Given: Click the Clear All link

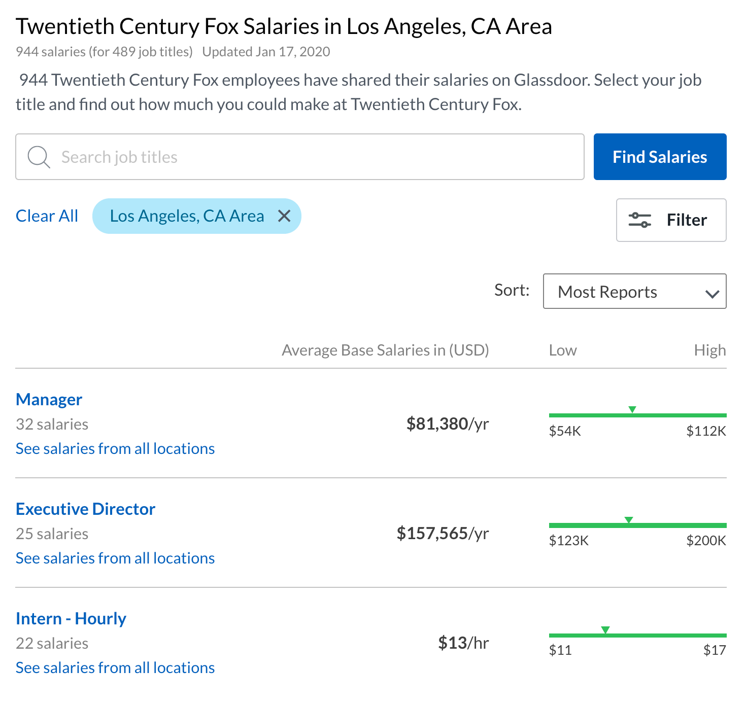Looking at the screenshot, I should pos(47,216).
